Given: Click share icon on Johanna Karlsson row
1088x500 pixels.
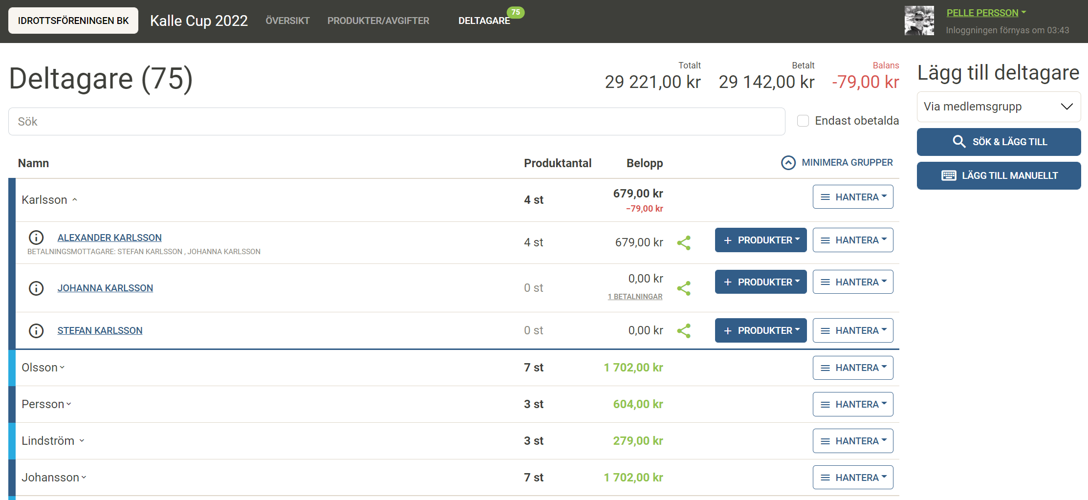Looking at the screenshot, I should 684,288.
